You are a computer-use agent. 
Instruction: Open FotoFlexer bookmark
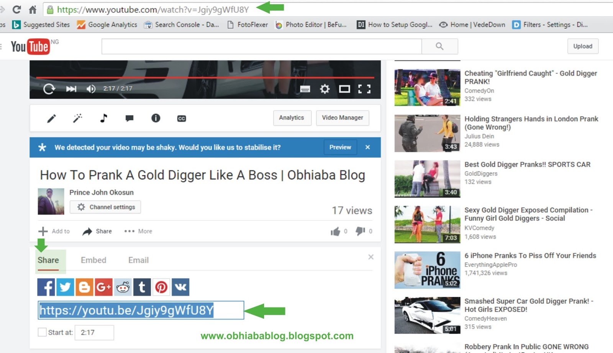(247, 25)
